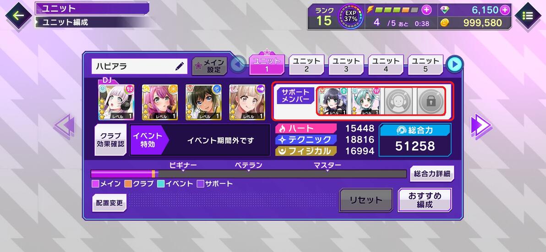This screenshot has height=252, width=546.
Task: Add stamina with the plus icon
Action: (x=426, y=10)
